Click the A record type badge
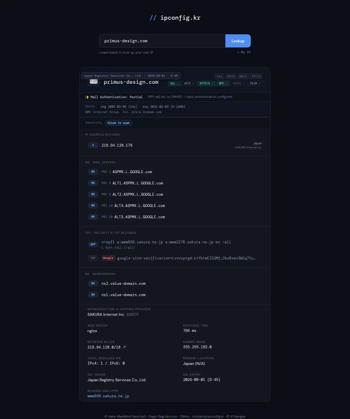 93,145
